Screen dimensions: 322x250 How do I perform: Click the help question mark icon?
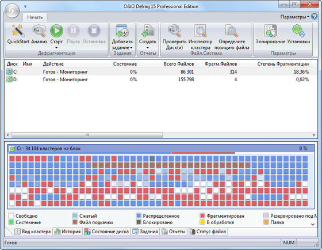click(x=314, y=17)
